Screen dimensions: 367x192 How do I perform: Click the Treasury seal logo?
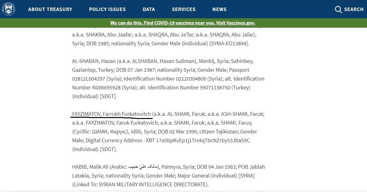pos(9,9)
